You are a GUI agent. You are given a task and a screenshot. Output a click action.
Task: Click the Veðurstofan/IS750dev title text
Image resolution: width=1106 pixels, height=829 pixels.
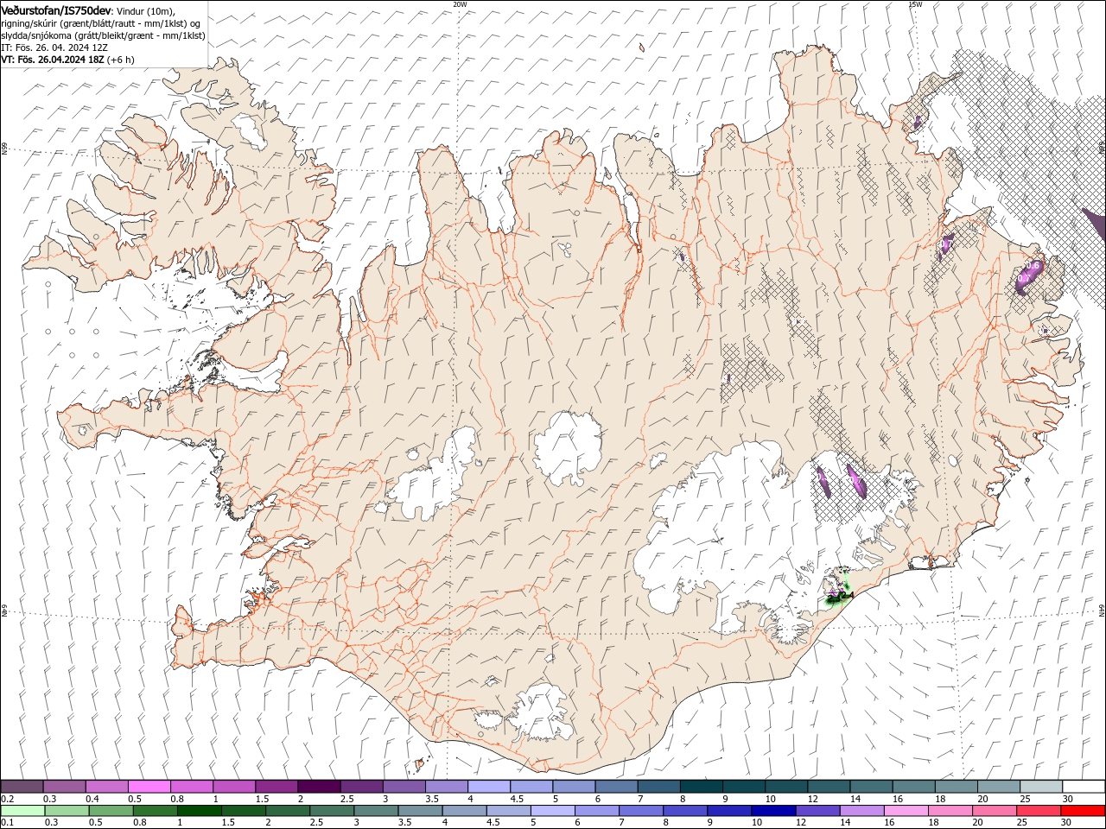pos(55,9)
